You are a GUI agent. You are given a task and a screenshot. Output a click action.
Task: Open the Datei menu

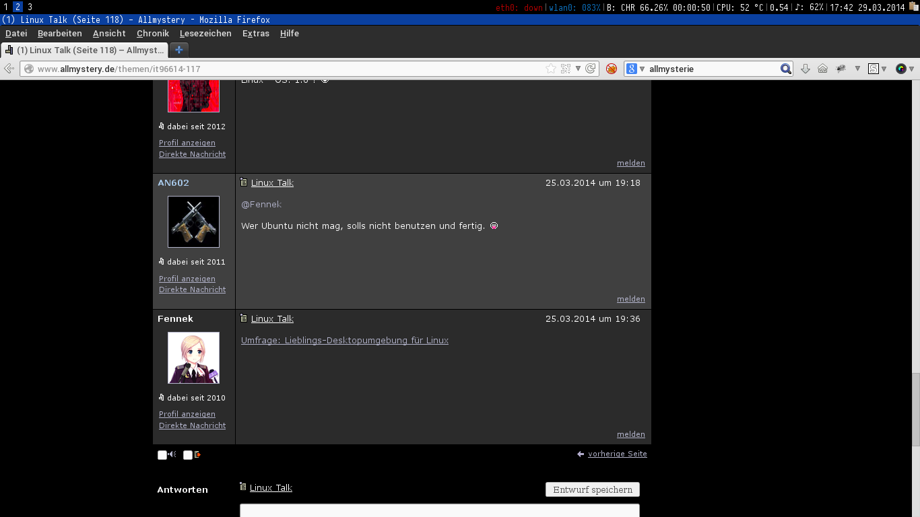pos(16,33)
